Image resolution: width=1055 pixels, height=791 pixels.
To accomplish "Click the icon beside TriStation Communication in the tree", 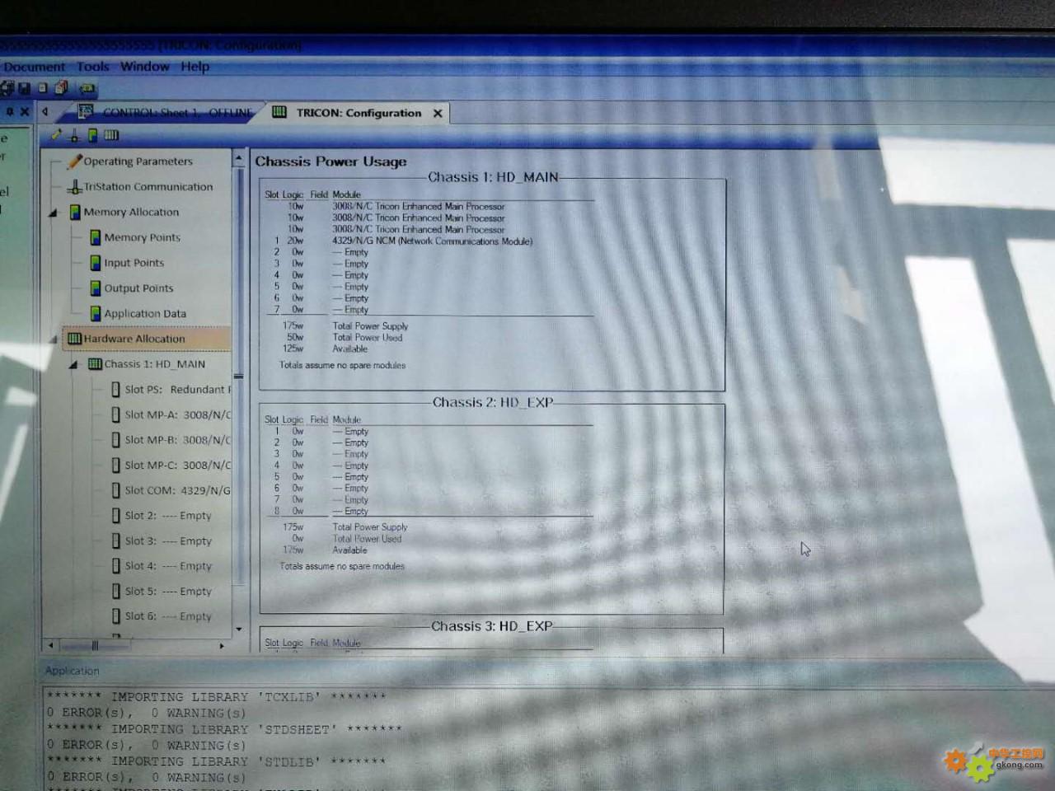I will coord(75,187).
